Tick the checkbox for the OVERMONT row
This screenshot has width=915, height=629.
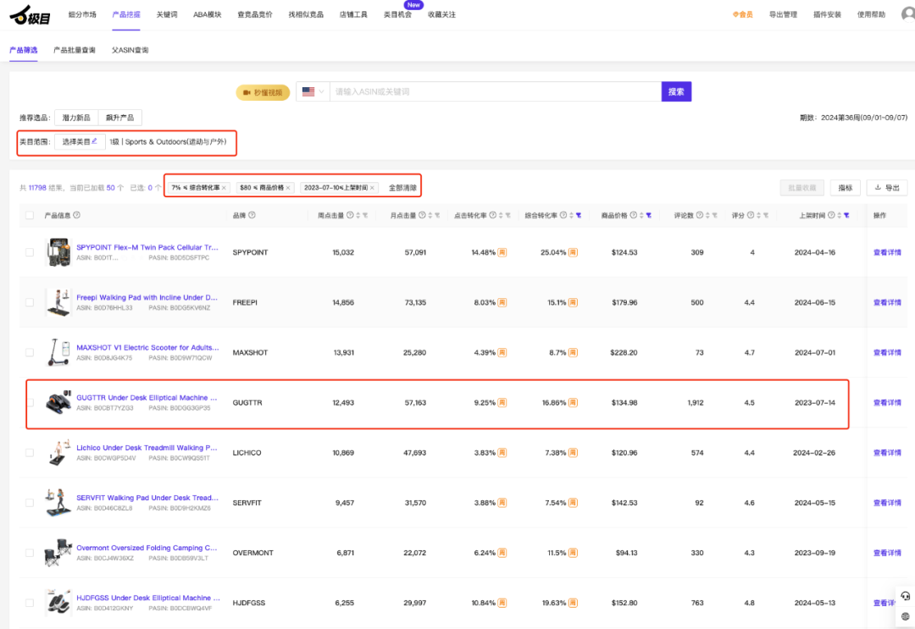point(30,553)
